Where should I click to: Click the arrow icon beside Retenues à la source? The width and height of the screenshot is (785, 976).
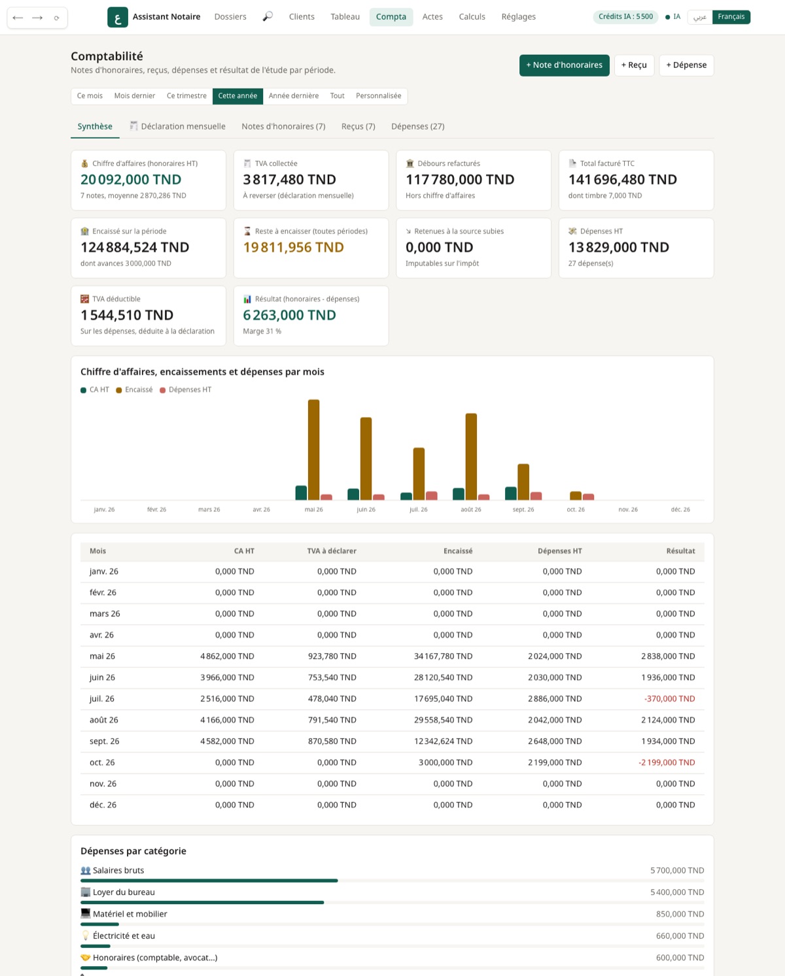coord(409,231)
